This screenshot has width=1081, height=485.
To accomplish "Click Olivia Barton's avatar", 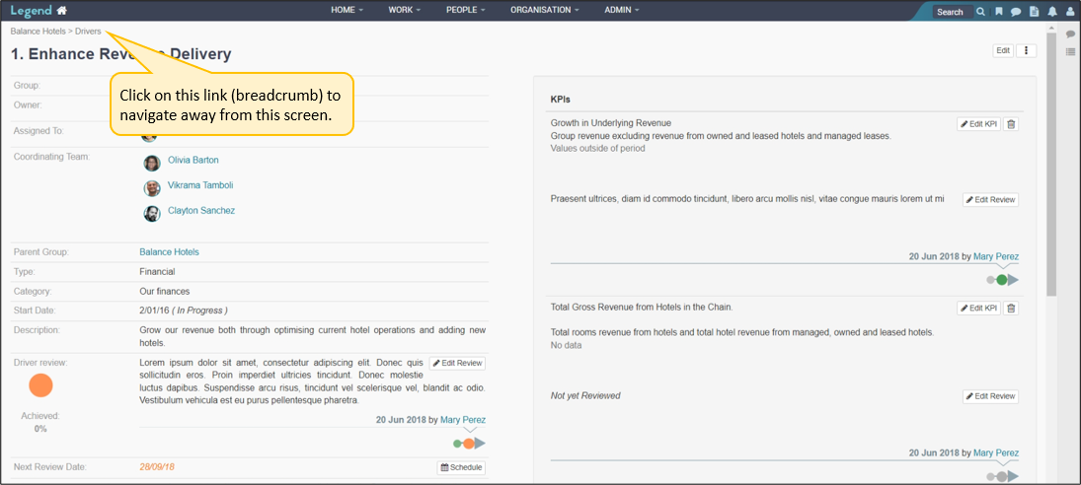I will click(x=152, y=163).
